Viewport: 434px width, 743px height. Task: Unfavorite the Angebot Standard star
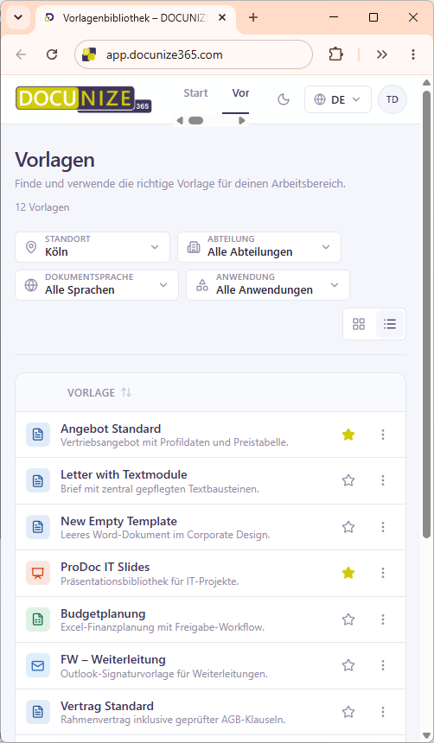click(348, 435)
